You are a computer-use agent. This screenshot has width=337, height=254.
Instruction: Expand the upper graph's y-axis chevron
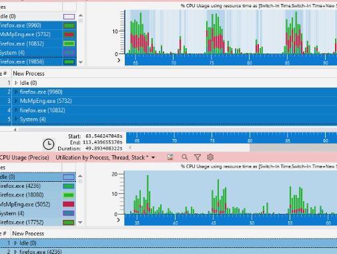[x=119, y=60]
